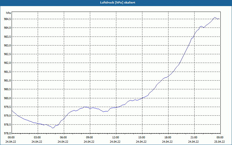Select the 980,5 pressure label

coord(7,89)
